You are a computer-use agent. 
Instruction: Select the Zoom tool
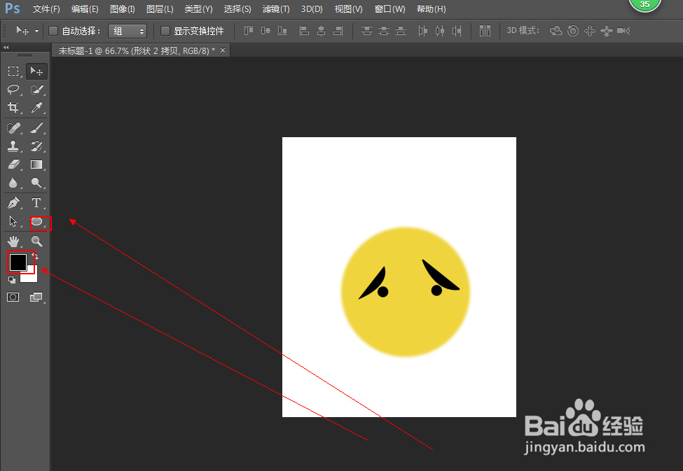[36, 241]
